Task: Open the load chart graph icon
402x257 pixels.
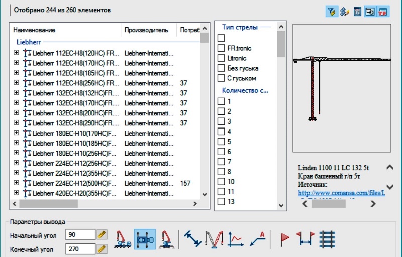Action: pyautogui.click(x=236, y=239)
